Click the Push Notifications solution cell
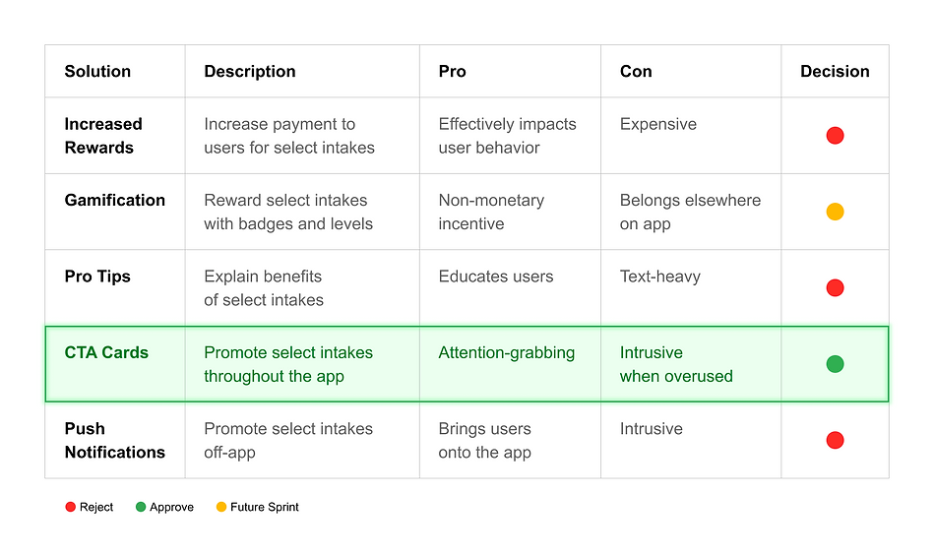The height and width of the screenshot is (555, 934). pos(115,440)
